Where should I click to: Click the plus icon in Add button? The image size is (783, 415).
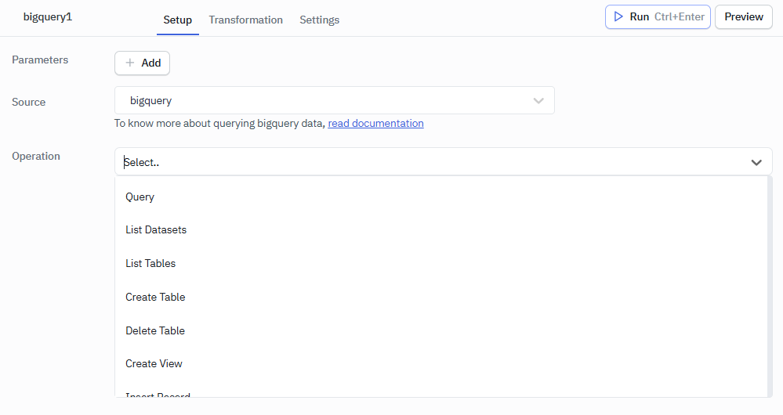tap(130, 63)
